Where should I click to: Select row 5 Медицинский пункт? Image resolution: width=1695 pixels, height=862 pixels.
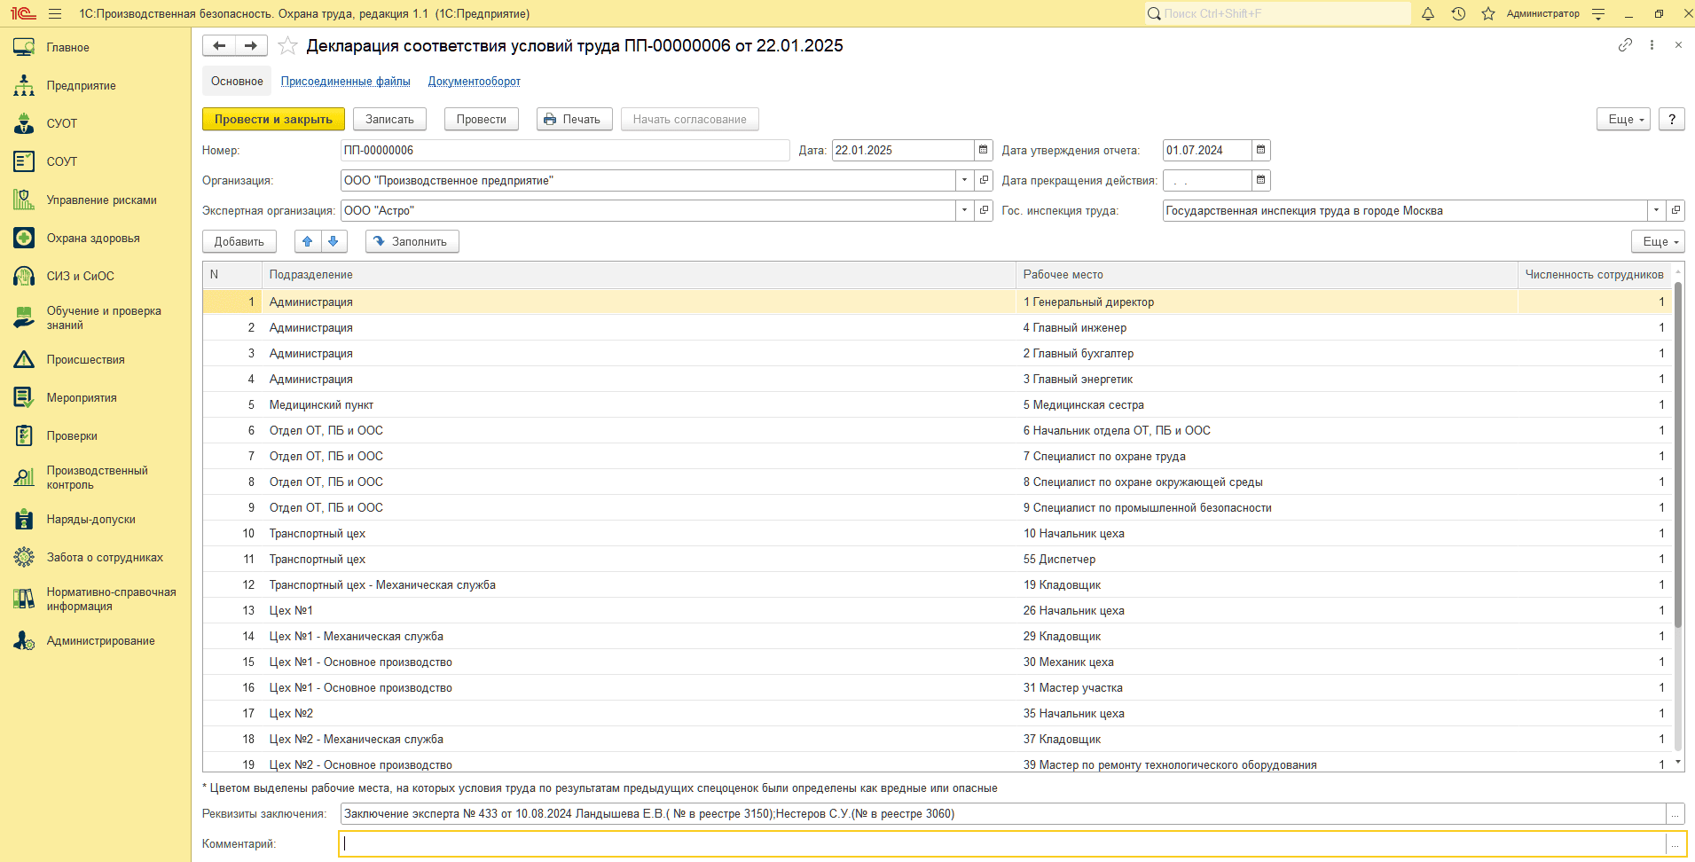point(938,405)
